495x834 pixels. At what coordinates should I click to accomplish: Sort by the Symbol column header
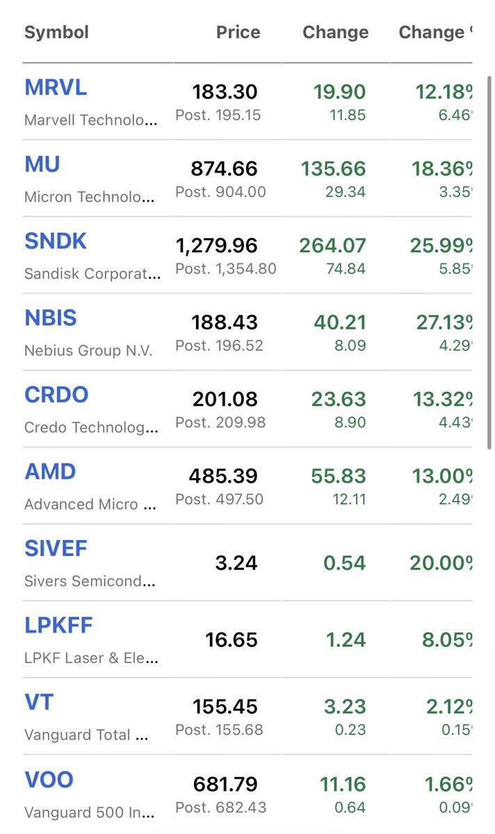[56, 33]
